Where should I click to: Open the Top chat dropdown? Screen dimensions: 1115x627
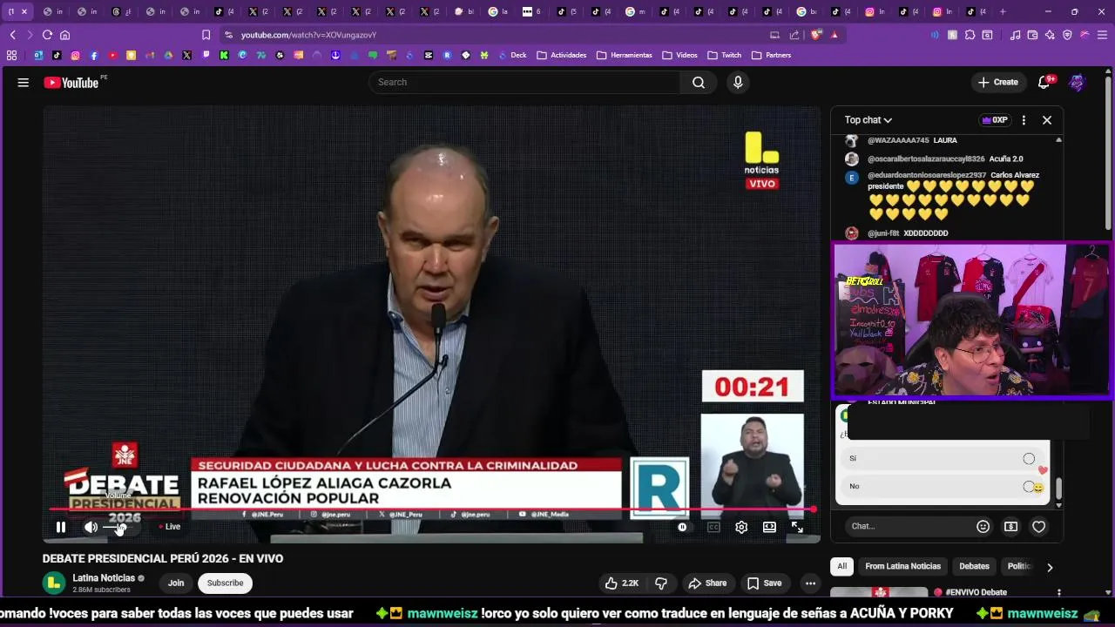tap(868, 120)
